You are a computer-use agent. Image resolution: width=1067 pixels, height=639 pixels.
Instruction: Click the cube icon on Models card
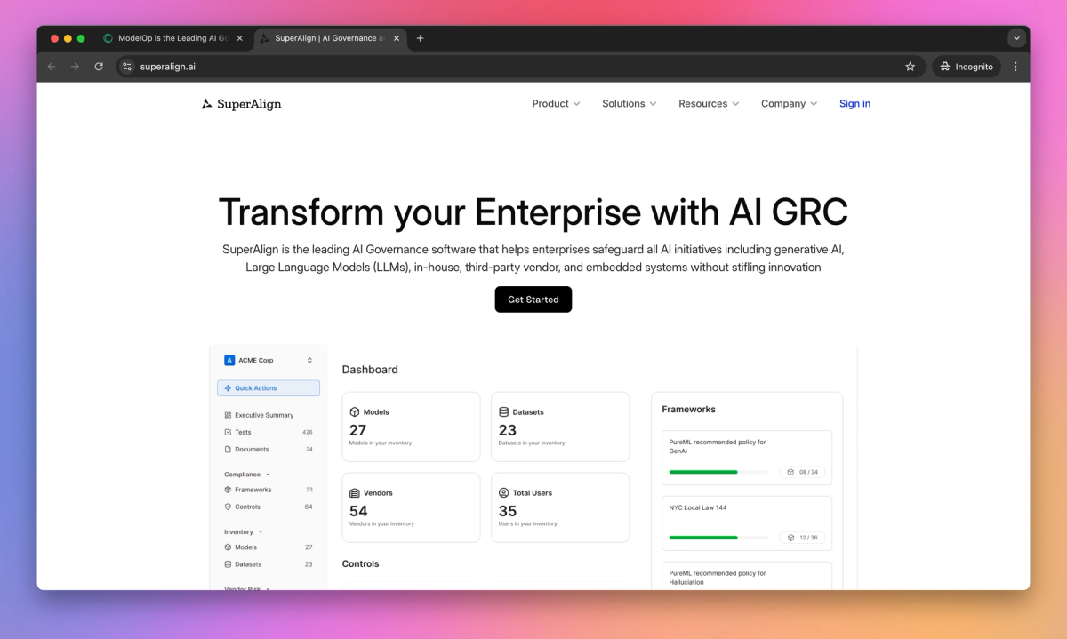pyautogui.click(x=355, y=412)
